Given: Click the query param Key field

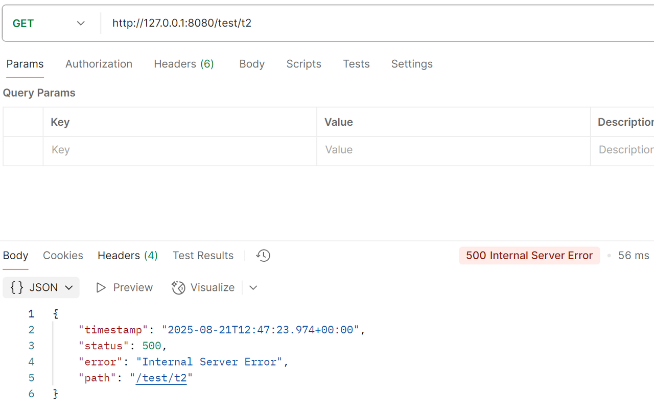Looking at the screenshot, I should click(180, 150).
